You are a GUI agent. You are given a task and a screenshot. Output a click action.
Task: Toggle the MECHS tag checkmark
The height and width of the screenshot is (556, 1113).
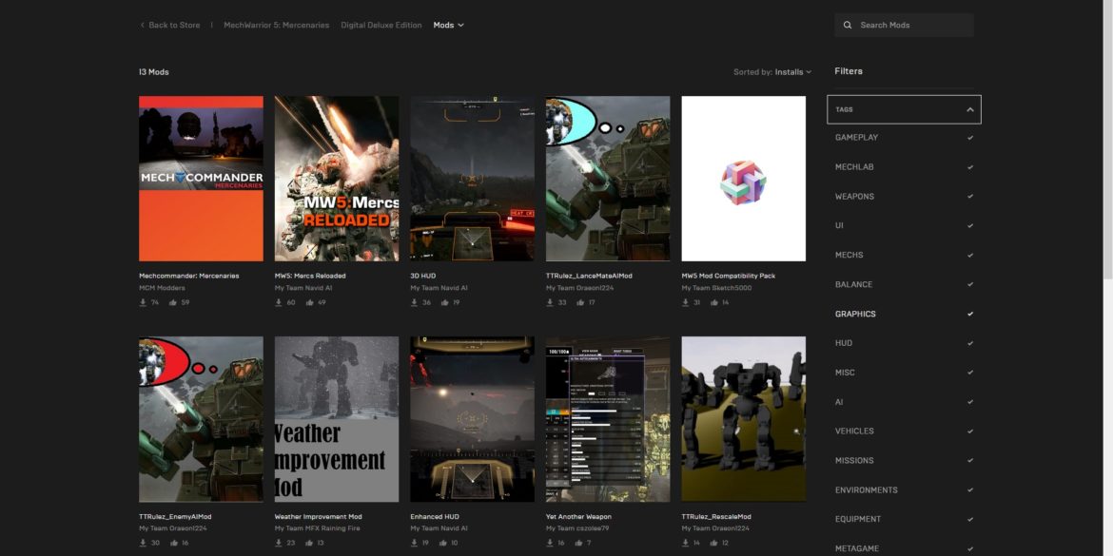(x=970, y=256)
